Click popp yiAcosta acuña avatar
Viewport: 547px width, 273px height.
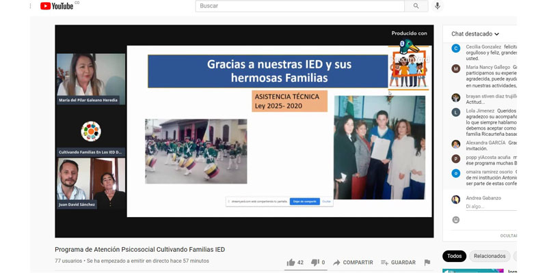[x=456, y=159]
